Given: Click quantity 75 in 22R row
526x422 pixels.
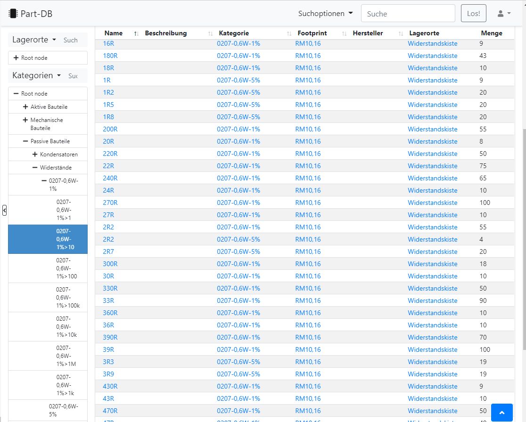Looking at the screenshot, I should (483, 166).
